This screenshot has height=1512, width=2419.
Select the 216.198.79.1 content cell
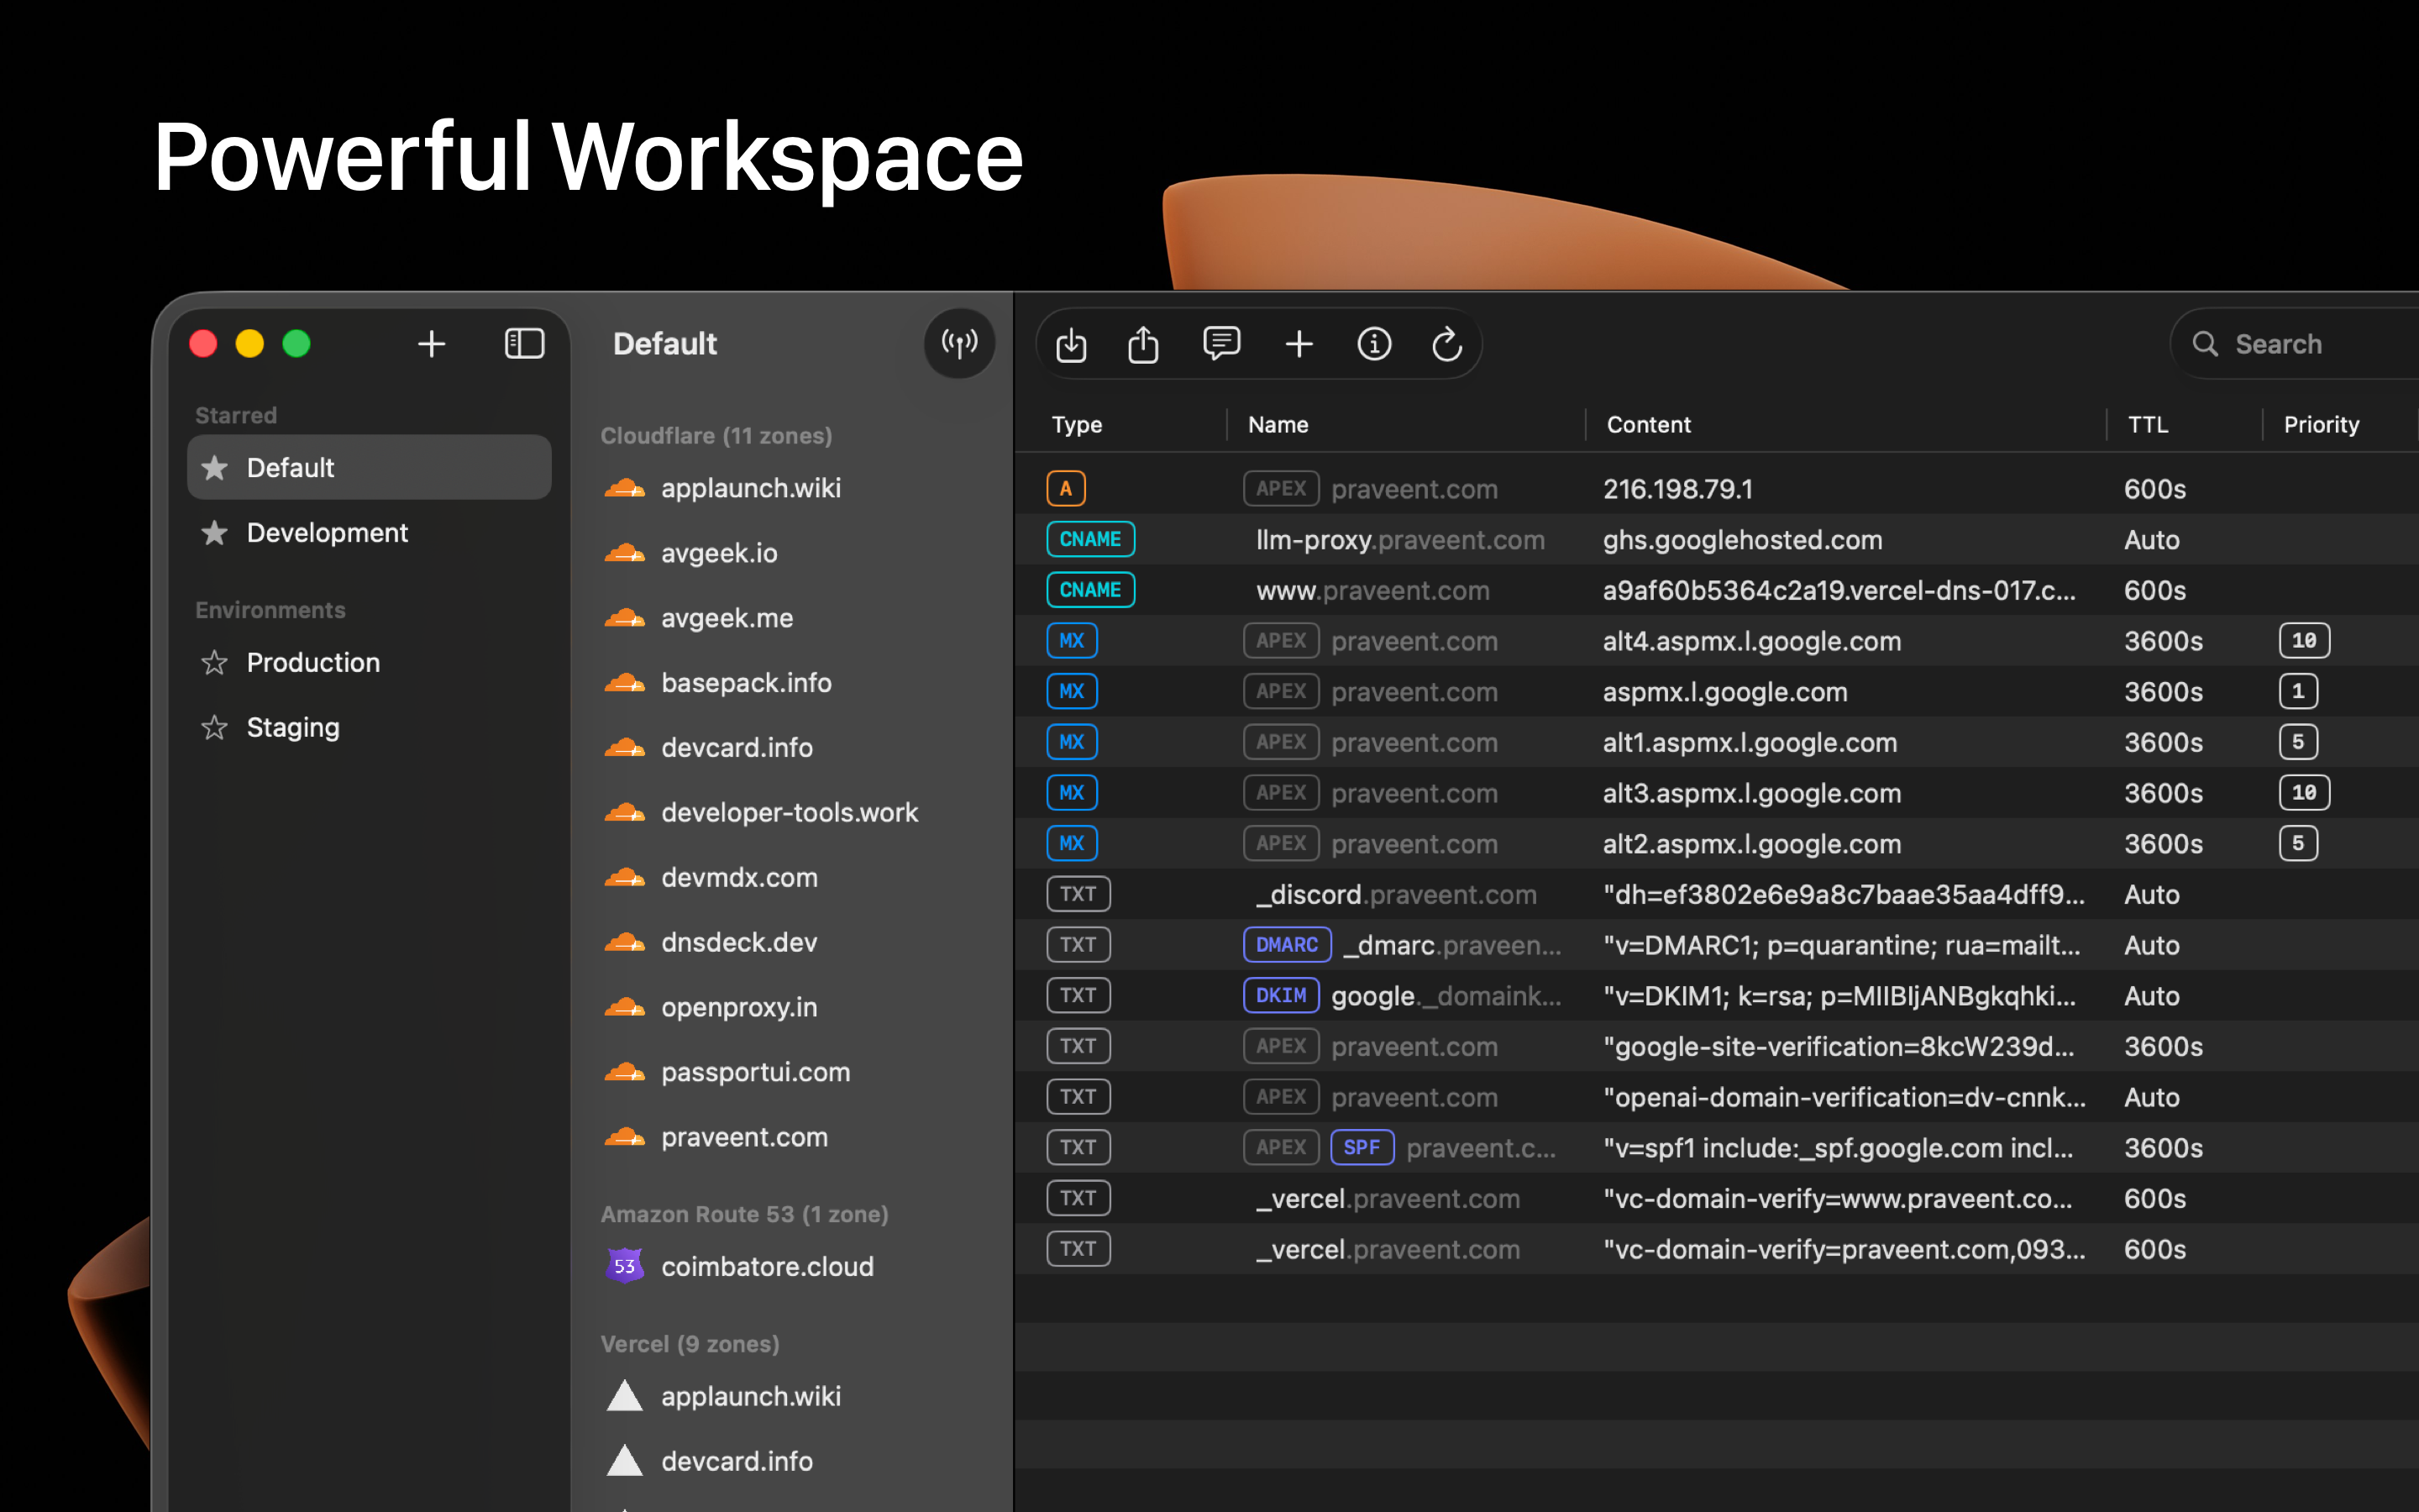click(1677, 489)
